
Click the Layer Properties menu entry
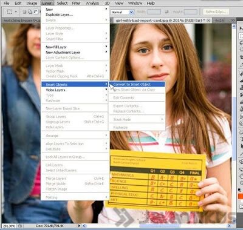tap(75, 28)
